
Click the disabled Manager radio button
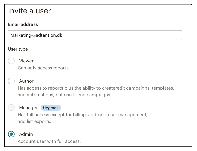[x=11, y=108]
